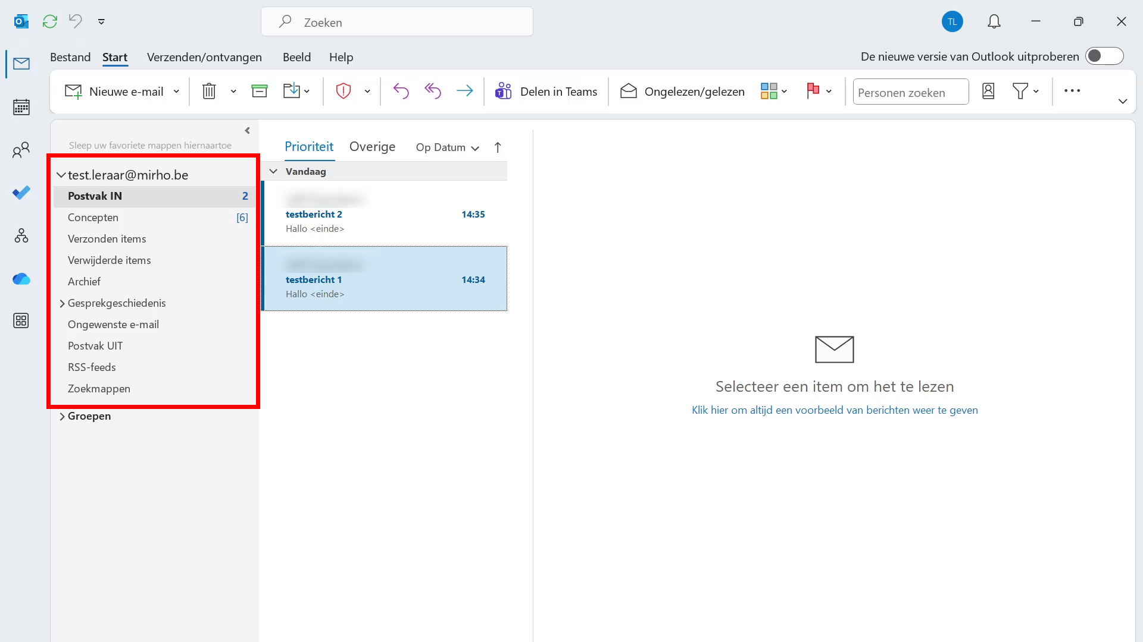Open the address book icon
This screenshot has width=1143, height=642.
(988, 91)
